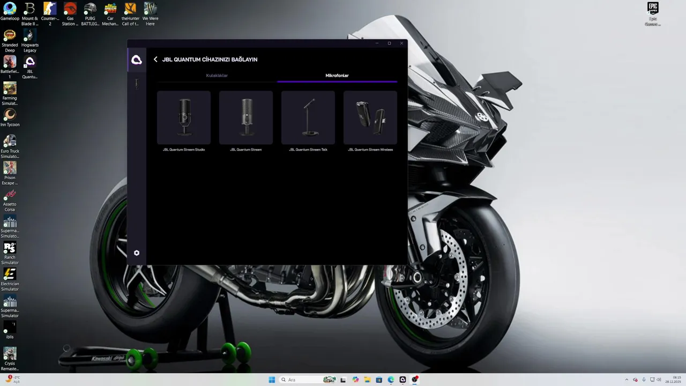Viewport: 686px width, 386px height.
Task: Click the microphone icon in system tray
Action: 644,380
